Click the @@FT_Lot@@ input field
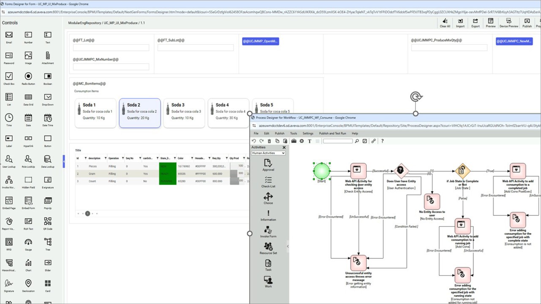Viewport: 541px width, 304px height. point(111,48)
